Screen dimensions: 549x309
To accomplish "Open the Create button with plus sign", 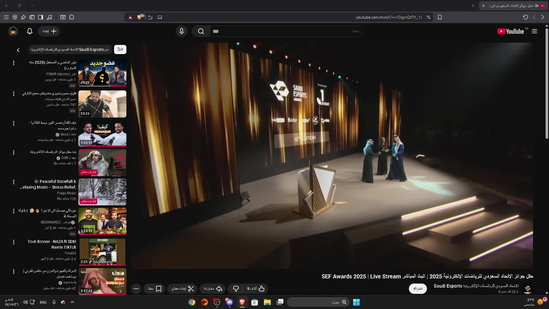I will pos(49,31).
